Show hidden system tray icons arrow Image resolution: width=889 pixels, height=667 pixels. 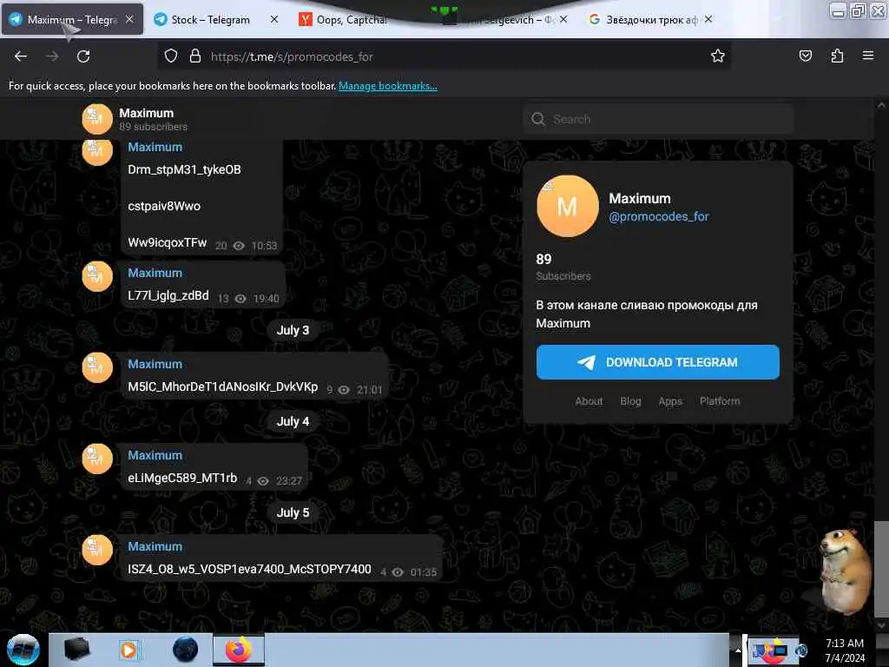click(738, 650)
